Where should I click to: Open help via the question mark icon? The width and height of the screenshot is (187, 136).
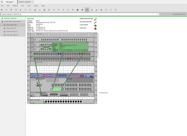point(115,10)
